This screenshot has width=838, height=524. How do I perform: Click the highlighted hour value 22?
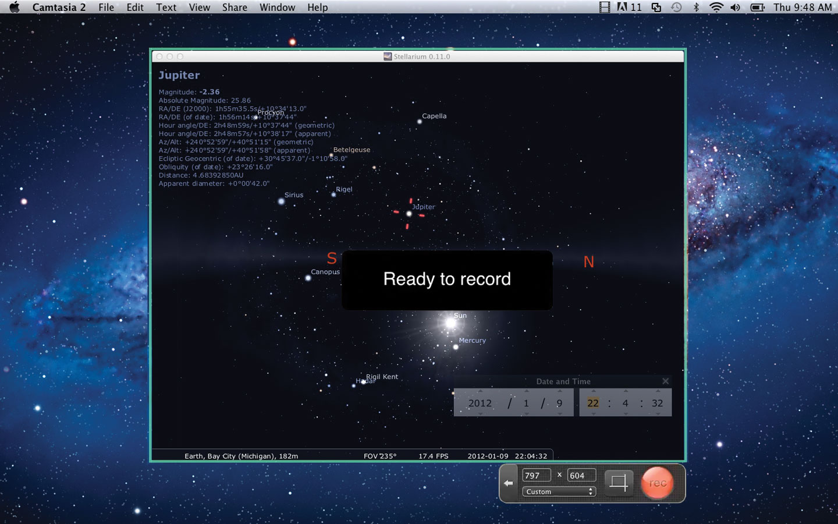tap(593, 403)
